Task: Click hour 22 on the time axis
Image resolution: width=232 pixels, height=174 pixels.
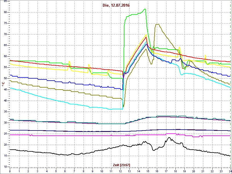Action: point(212,171)
